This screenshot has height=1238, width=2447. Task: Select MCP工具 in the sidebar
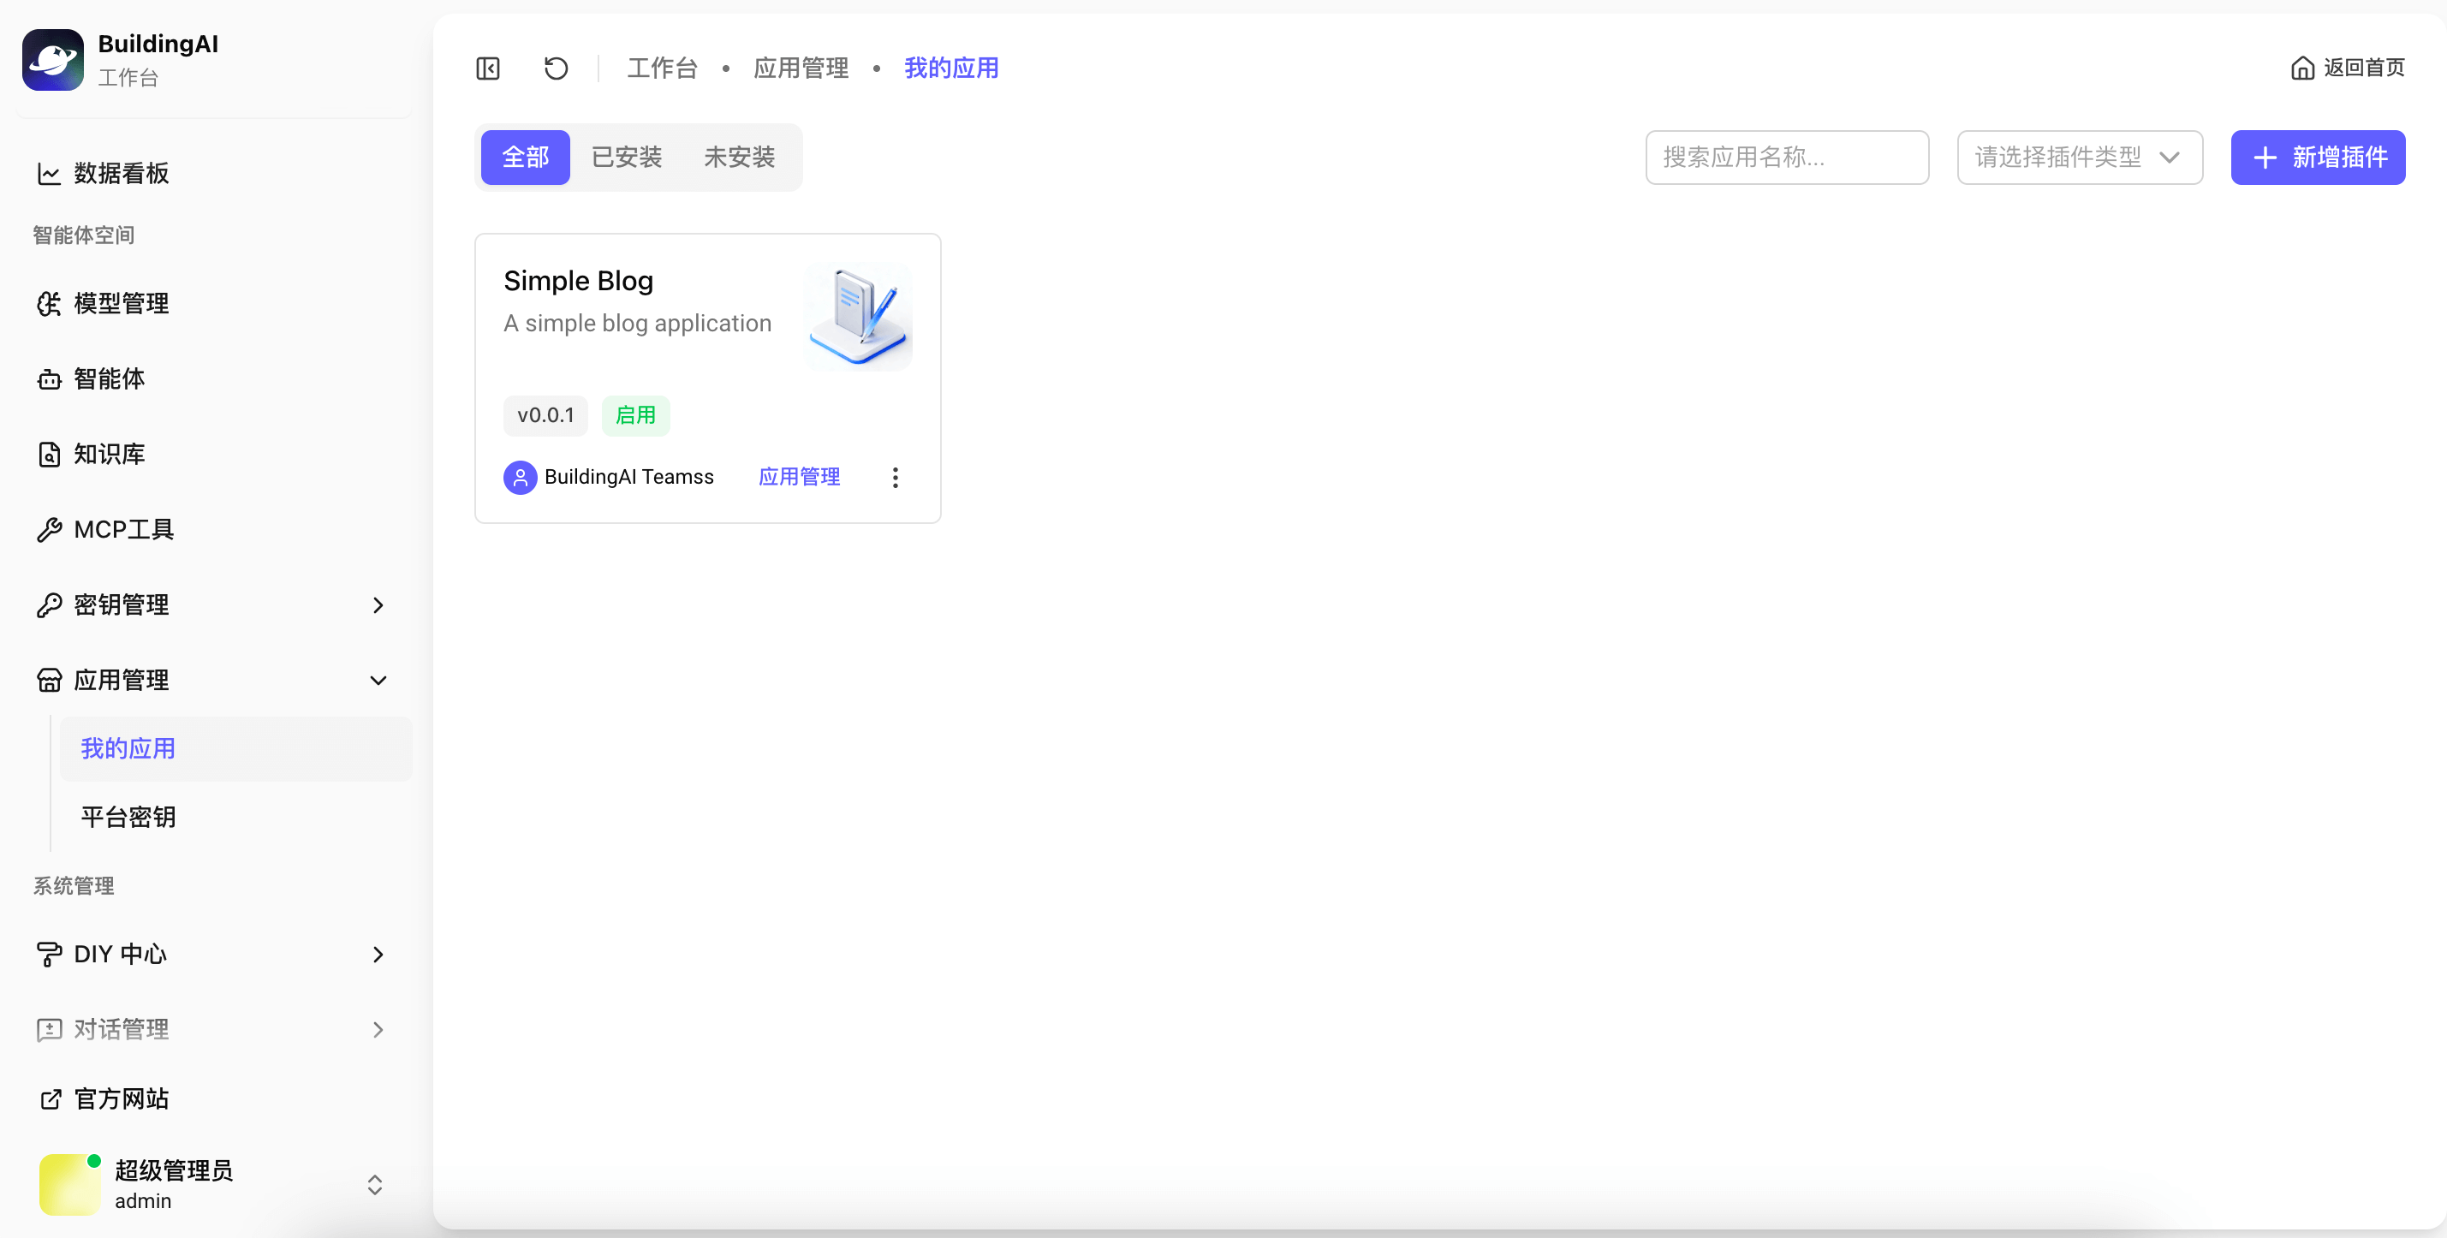(x=124, y=529)
